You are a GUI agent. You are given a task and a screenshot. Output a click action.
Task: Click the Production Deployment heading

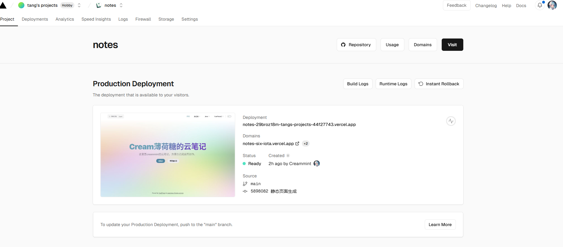coord(133,84)
